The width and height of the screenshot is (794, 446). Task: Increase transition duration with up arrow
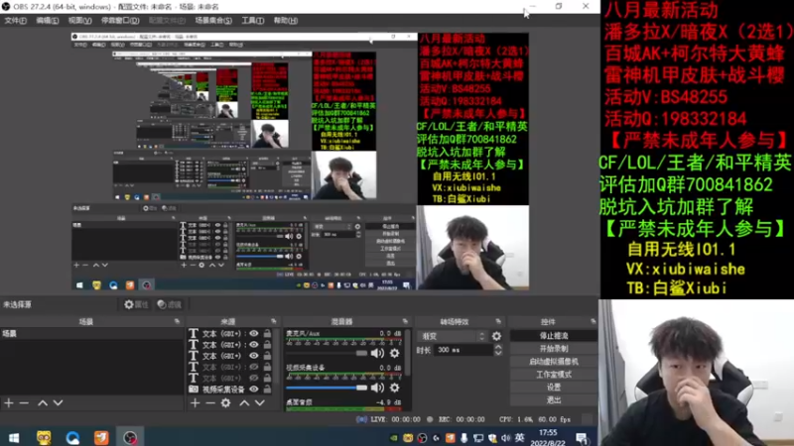tap(498, 347)
